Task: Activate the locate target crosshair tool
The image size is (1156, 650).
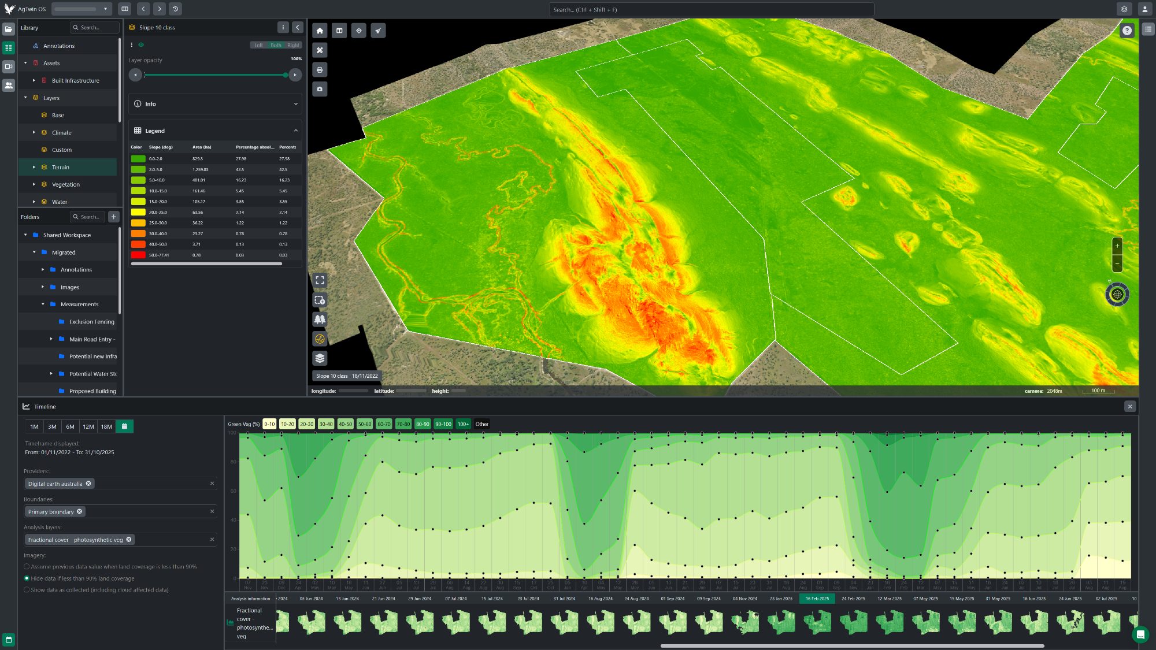Action: click(359, 31)
